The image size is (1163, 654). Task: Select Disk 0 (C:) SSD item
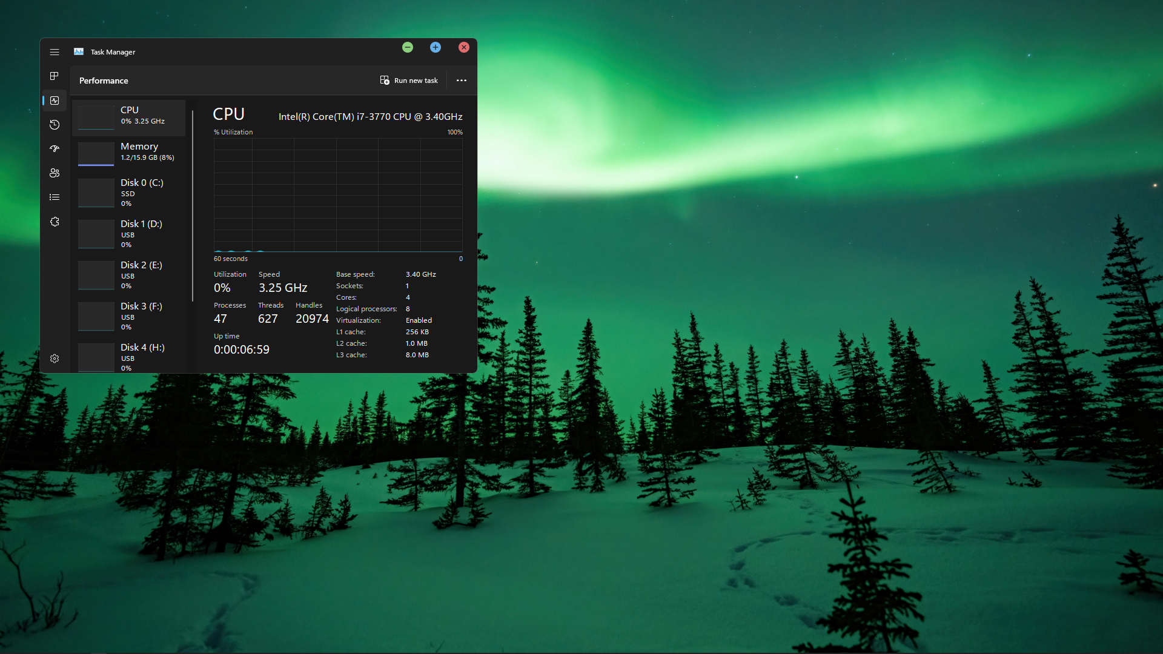(x=129, y=193)
